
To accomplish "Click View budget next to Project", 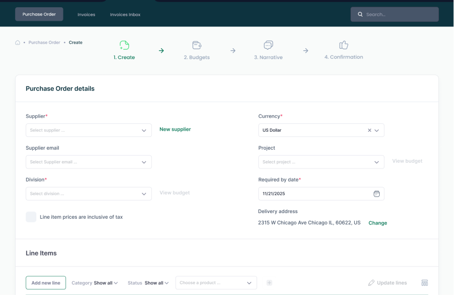I will point(407,161).
